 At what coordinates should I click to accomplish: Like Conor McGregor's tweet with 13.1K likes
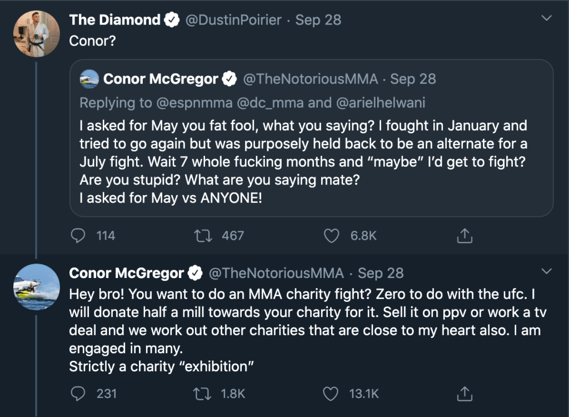coord(332,394)
